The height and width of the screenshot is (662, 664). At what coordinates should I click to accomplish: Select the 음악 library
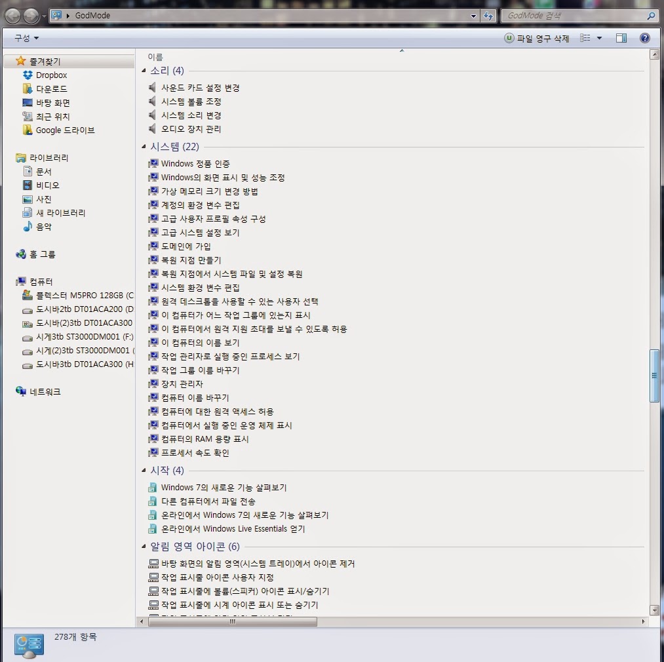[x=44, y=227]
